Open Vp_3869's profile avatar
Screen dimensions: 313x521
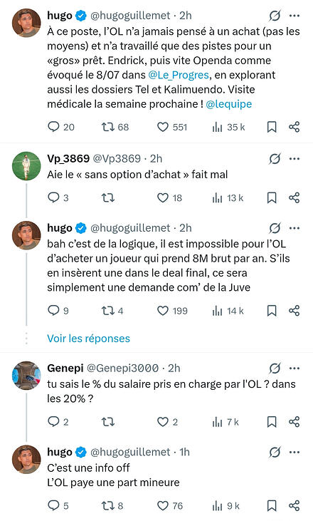click(x=26, y=166)
